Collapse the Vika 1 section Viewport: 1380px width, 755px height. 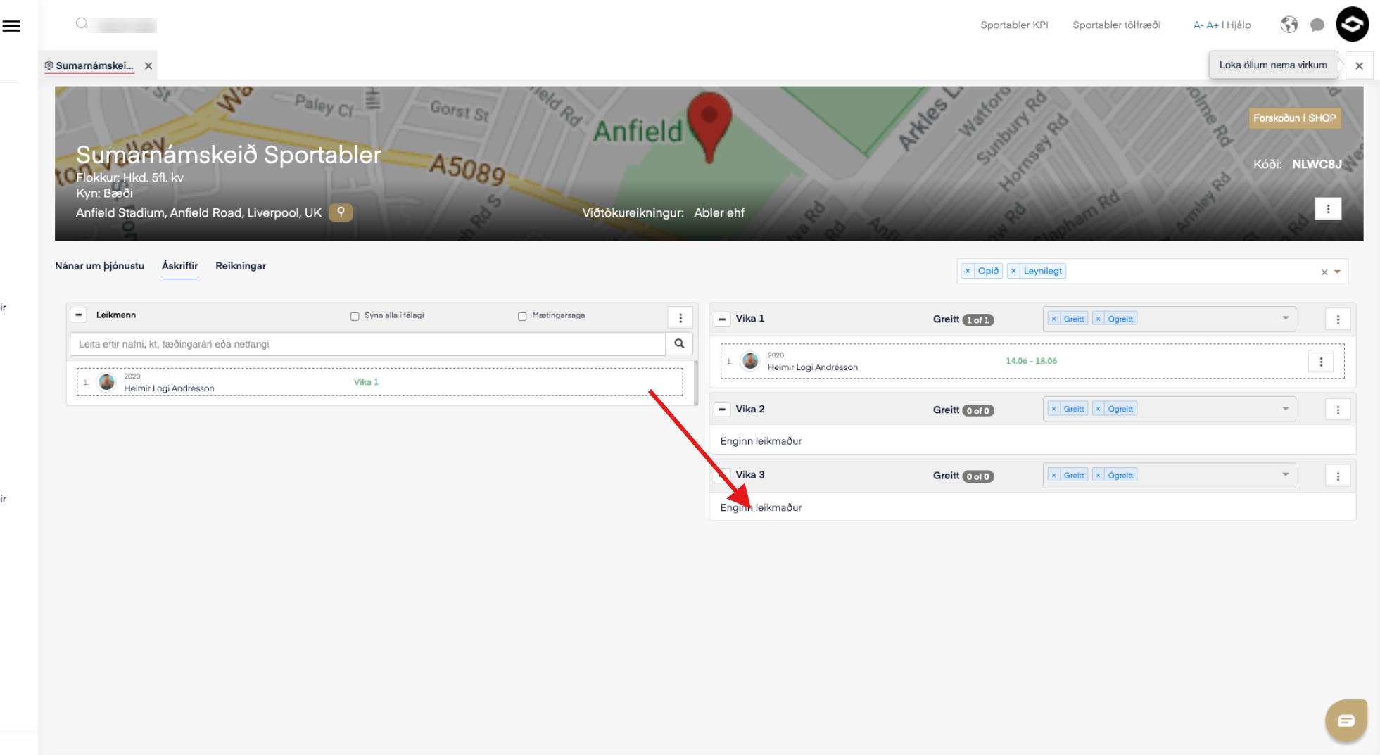(722, 319)
